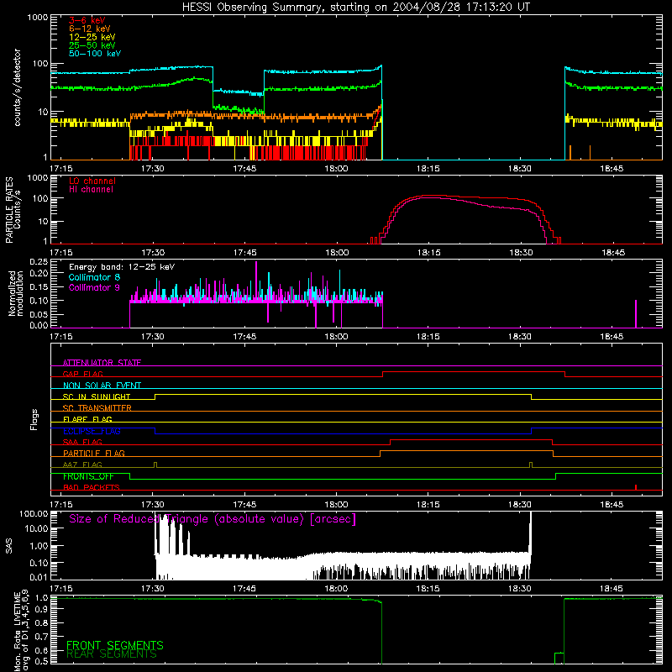The width and height of the screenshot is (672, 672).
Task: Select the "HI channel" legend label
Action: [91, 190]
